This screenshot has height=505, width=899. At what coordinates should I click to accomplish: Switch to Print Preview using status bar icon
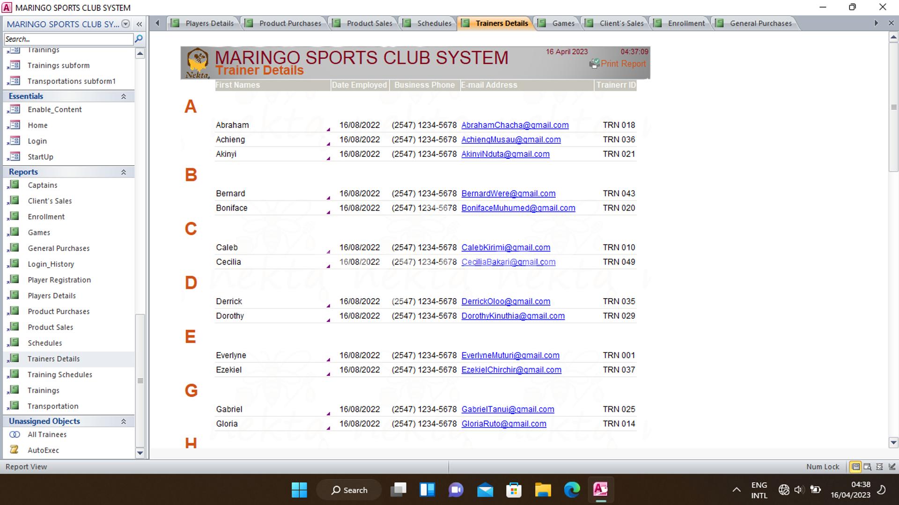click(868, 467)
